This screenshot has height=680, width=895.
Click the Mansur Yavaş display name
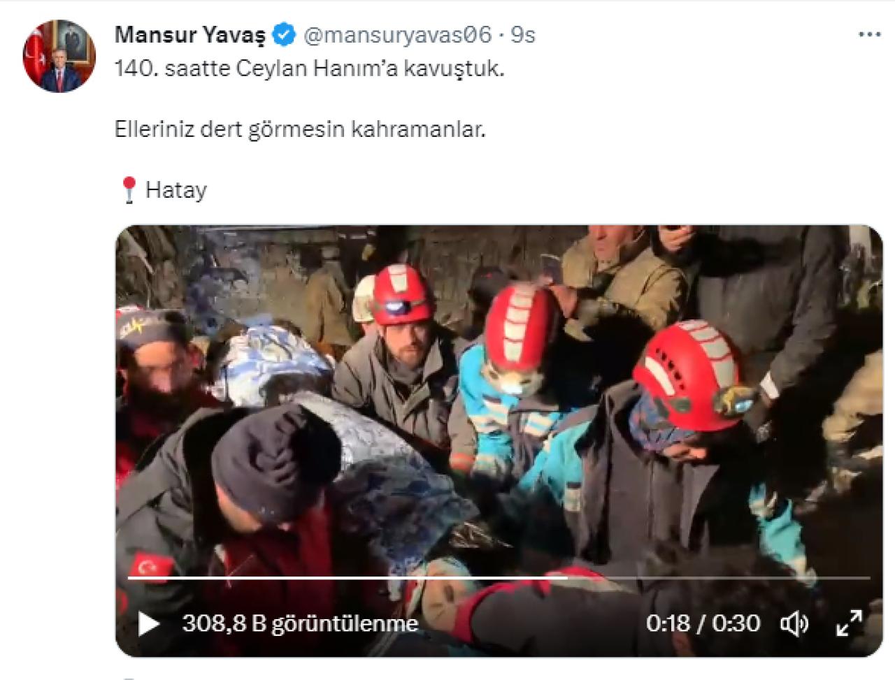(x=190, y=34)
